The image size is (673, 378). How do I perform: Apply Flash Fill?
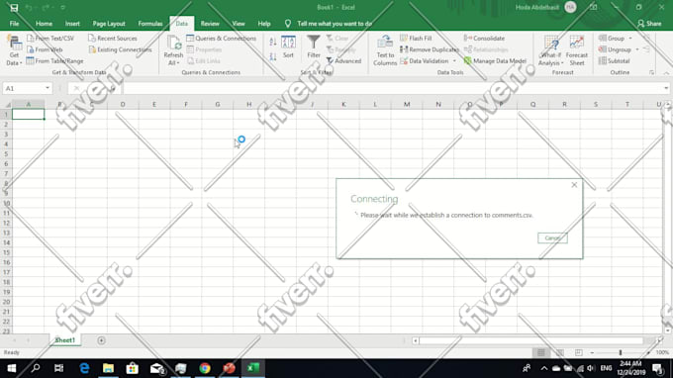coord(416,39)
